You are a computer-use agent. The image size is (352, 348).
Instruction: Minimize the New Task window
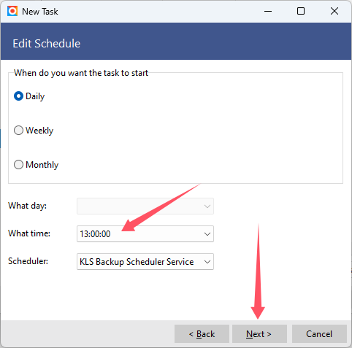pos(268,11)
